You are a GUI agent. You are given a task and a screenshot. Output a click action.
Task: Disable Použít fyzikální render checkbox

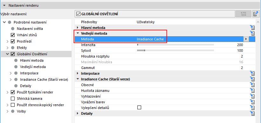[x=13, y=92]
